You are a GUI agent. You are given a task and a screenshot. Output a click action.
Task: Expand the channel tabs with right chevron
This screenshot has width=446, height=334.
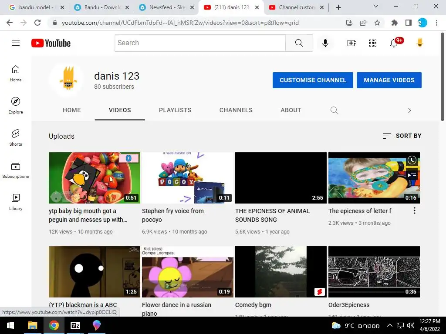point(409,110)
